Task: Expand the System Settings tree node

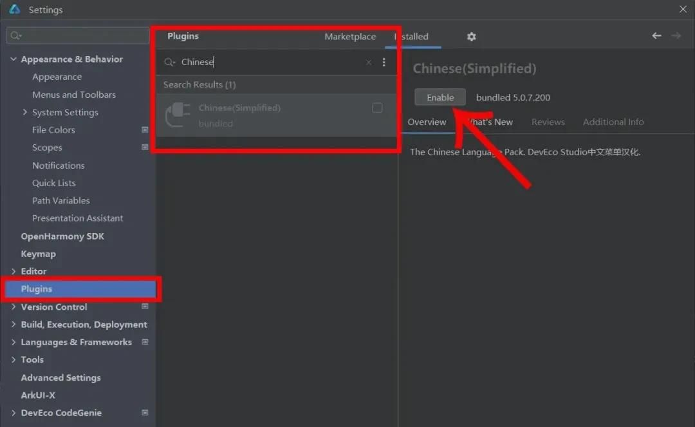Action: pos(25,112)
